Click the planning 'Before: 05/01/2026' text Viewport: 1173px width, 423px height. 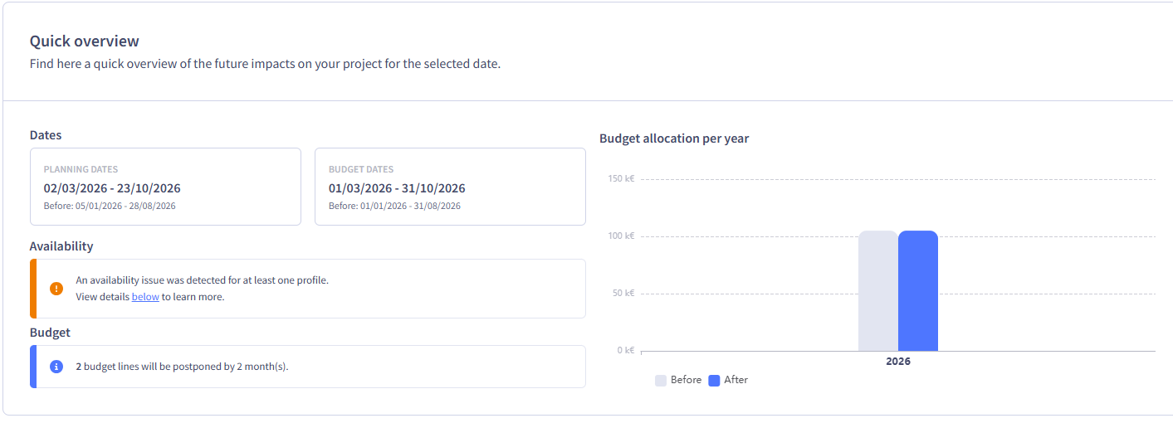click(x=110, y=206)
